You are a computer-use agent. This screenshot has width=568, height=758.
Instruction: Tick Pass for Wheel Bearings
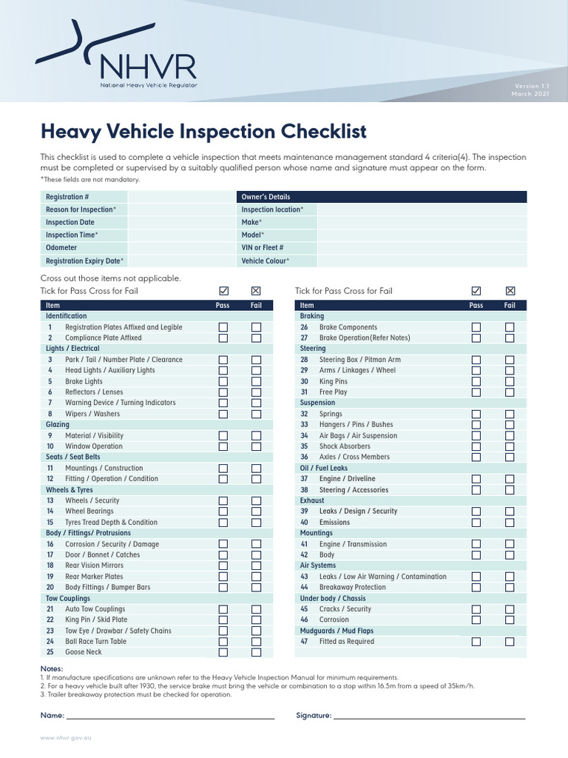point(223,512)
